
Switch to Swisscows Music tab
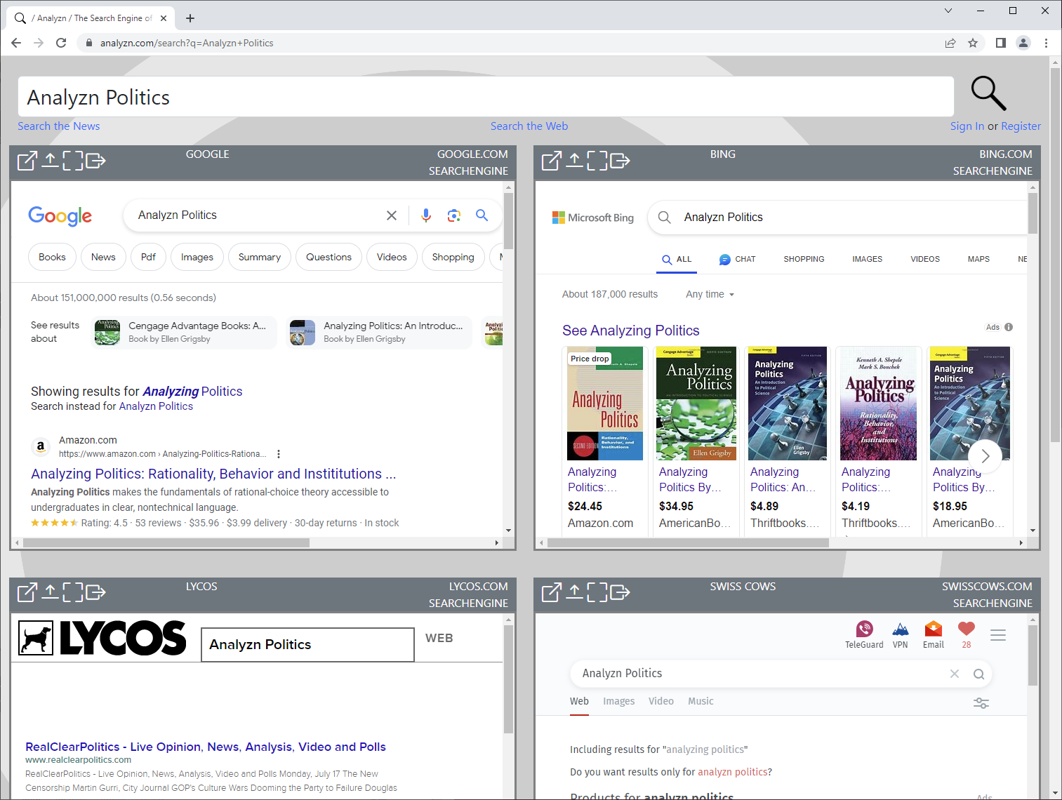coord(701,701)
